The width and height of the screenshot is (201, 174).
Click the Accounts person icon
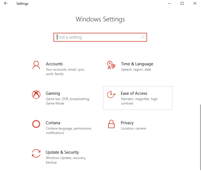(36, 65)
